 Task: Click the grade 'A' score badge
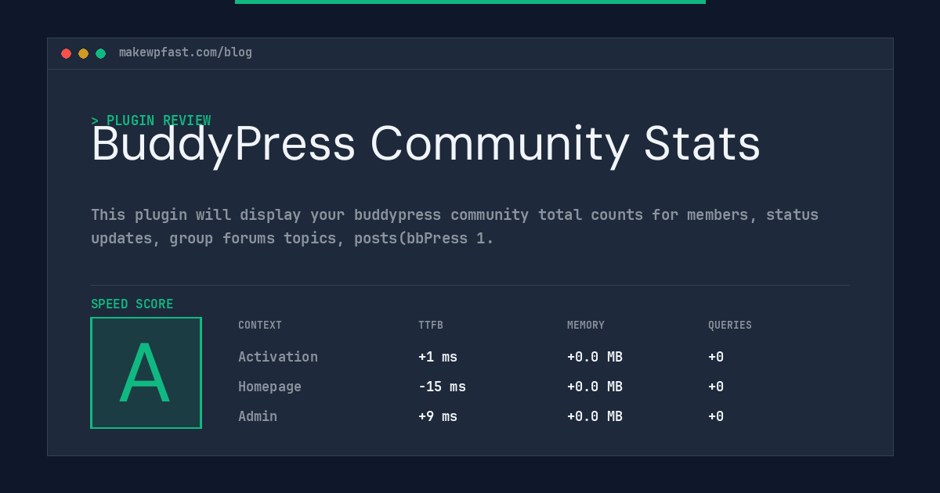(x=146, y=372)
